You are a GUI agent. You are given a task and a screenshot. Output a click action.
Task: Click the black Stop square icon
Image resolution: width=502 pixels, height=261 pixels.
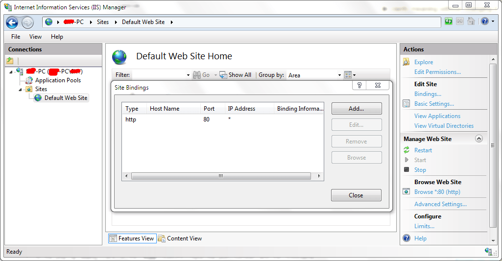click(406, 169)
